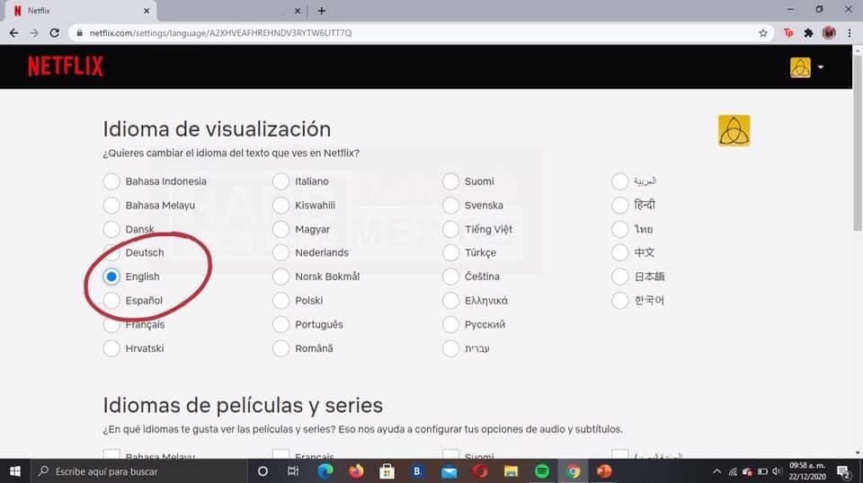Select the Bahasa Melayu radio option
The image size is (863, 483).
(x=111, y=205)
